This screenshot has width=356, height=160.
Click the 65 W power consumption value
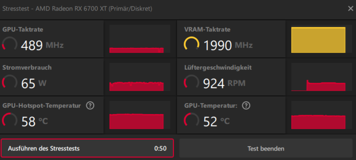34,83
